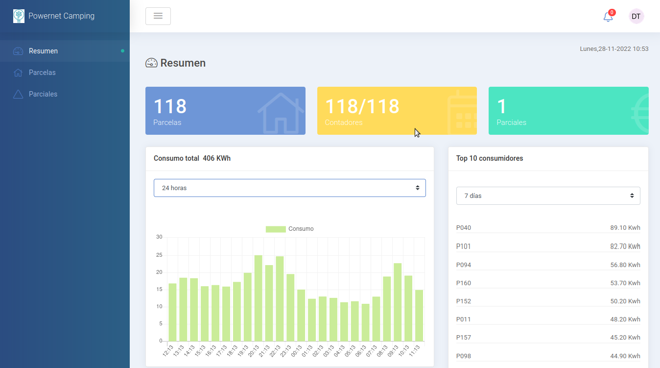This screenshot has width=660, height=368.
Task: Open the 118 Parcelas summary card
Action: point(225,111)
